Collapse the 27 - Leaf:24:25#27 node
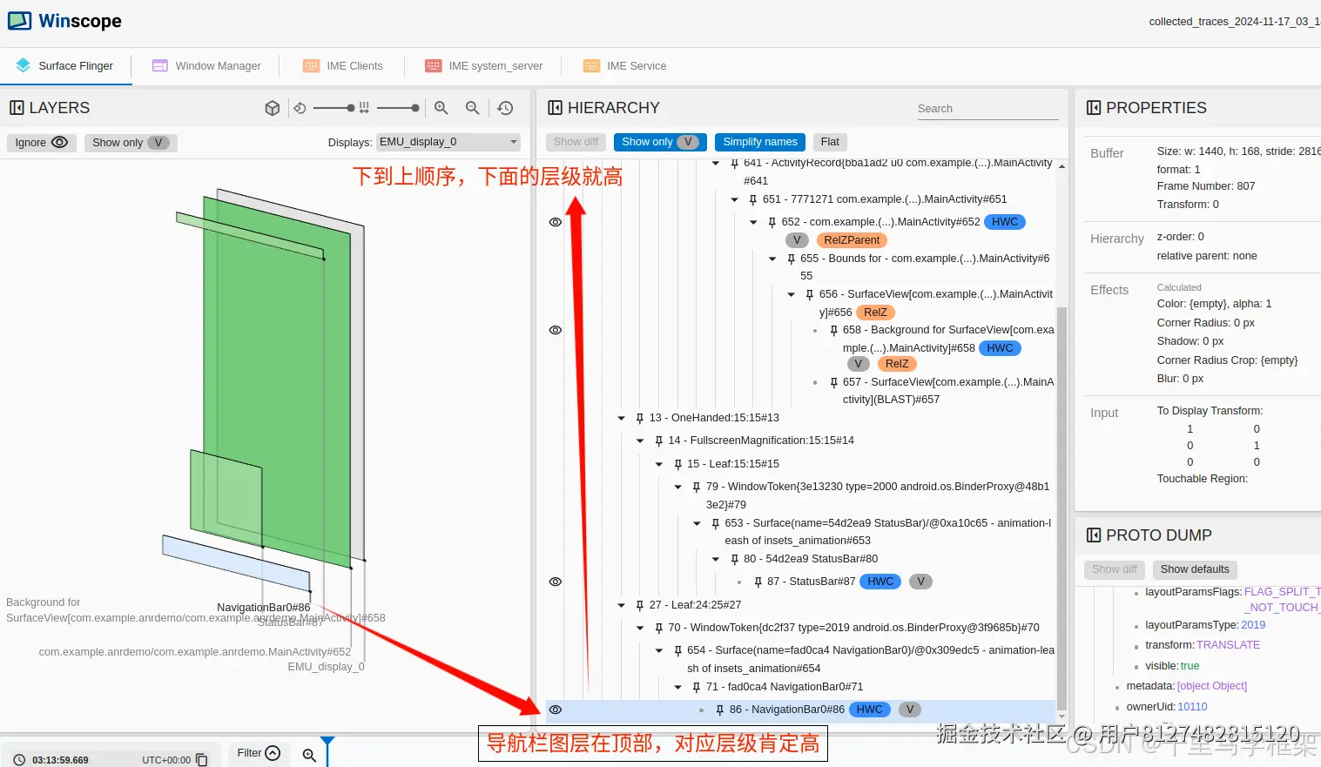Screen dimensions: 1321x767 coord(620,605)
